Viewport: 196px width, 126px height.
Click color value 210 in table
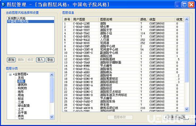(x=143, y=108)
